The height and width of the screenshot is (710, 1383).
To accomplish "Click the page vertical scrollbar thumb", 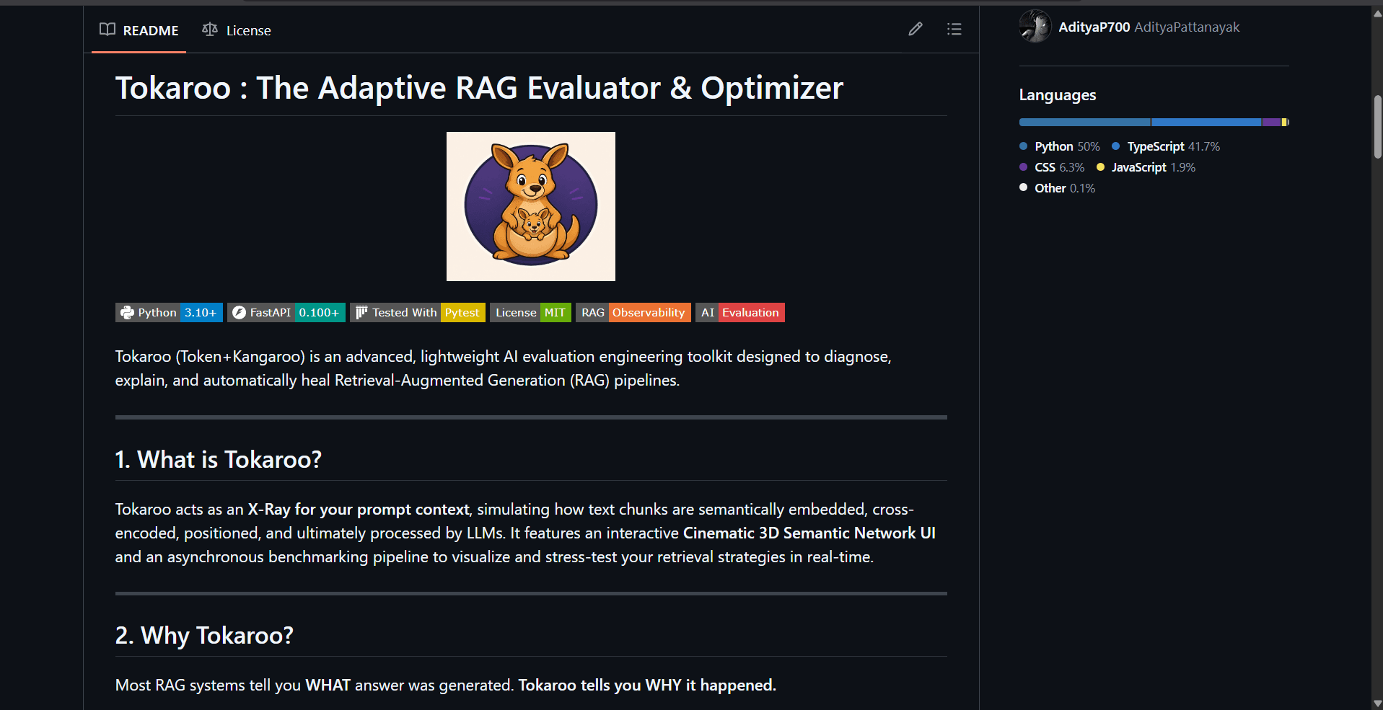I will [1377, 127].
